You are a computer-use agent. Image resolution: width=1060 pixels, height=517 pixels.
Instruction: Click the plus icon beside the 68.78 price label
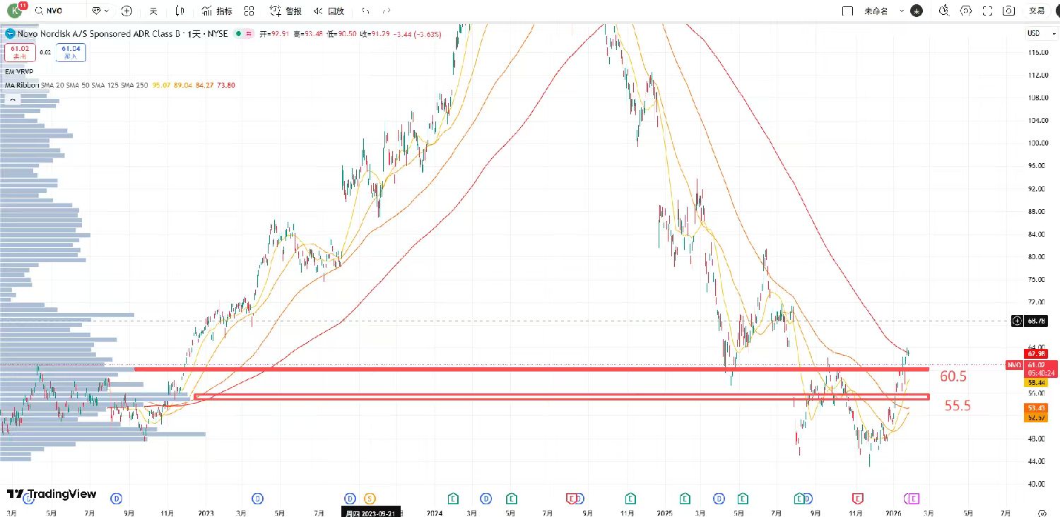tap(1017, 321)
